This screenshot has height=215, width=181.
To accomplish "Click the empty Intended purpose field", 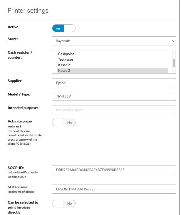I will coord(114,110).
